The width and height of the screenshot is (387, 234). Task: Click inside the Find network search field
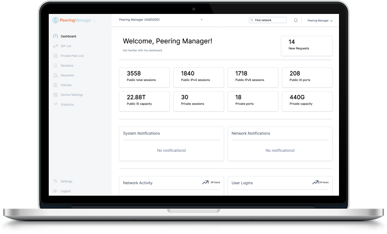[x=267, y=19]
